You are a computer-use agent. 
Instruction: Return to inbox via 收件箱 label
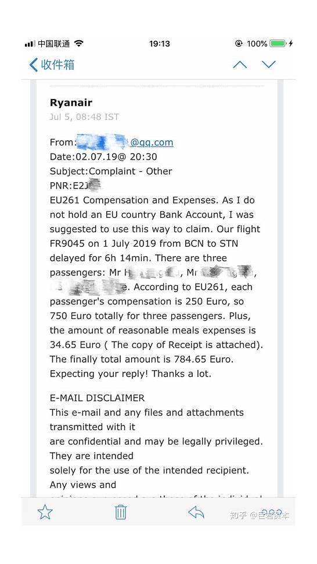click(57, 65)
